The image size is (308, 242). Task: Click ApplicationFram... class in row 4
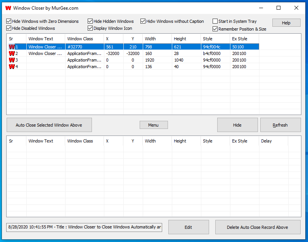point(85,67)
